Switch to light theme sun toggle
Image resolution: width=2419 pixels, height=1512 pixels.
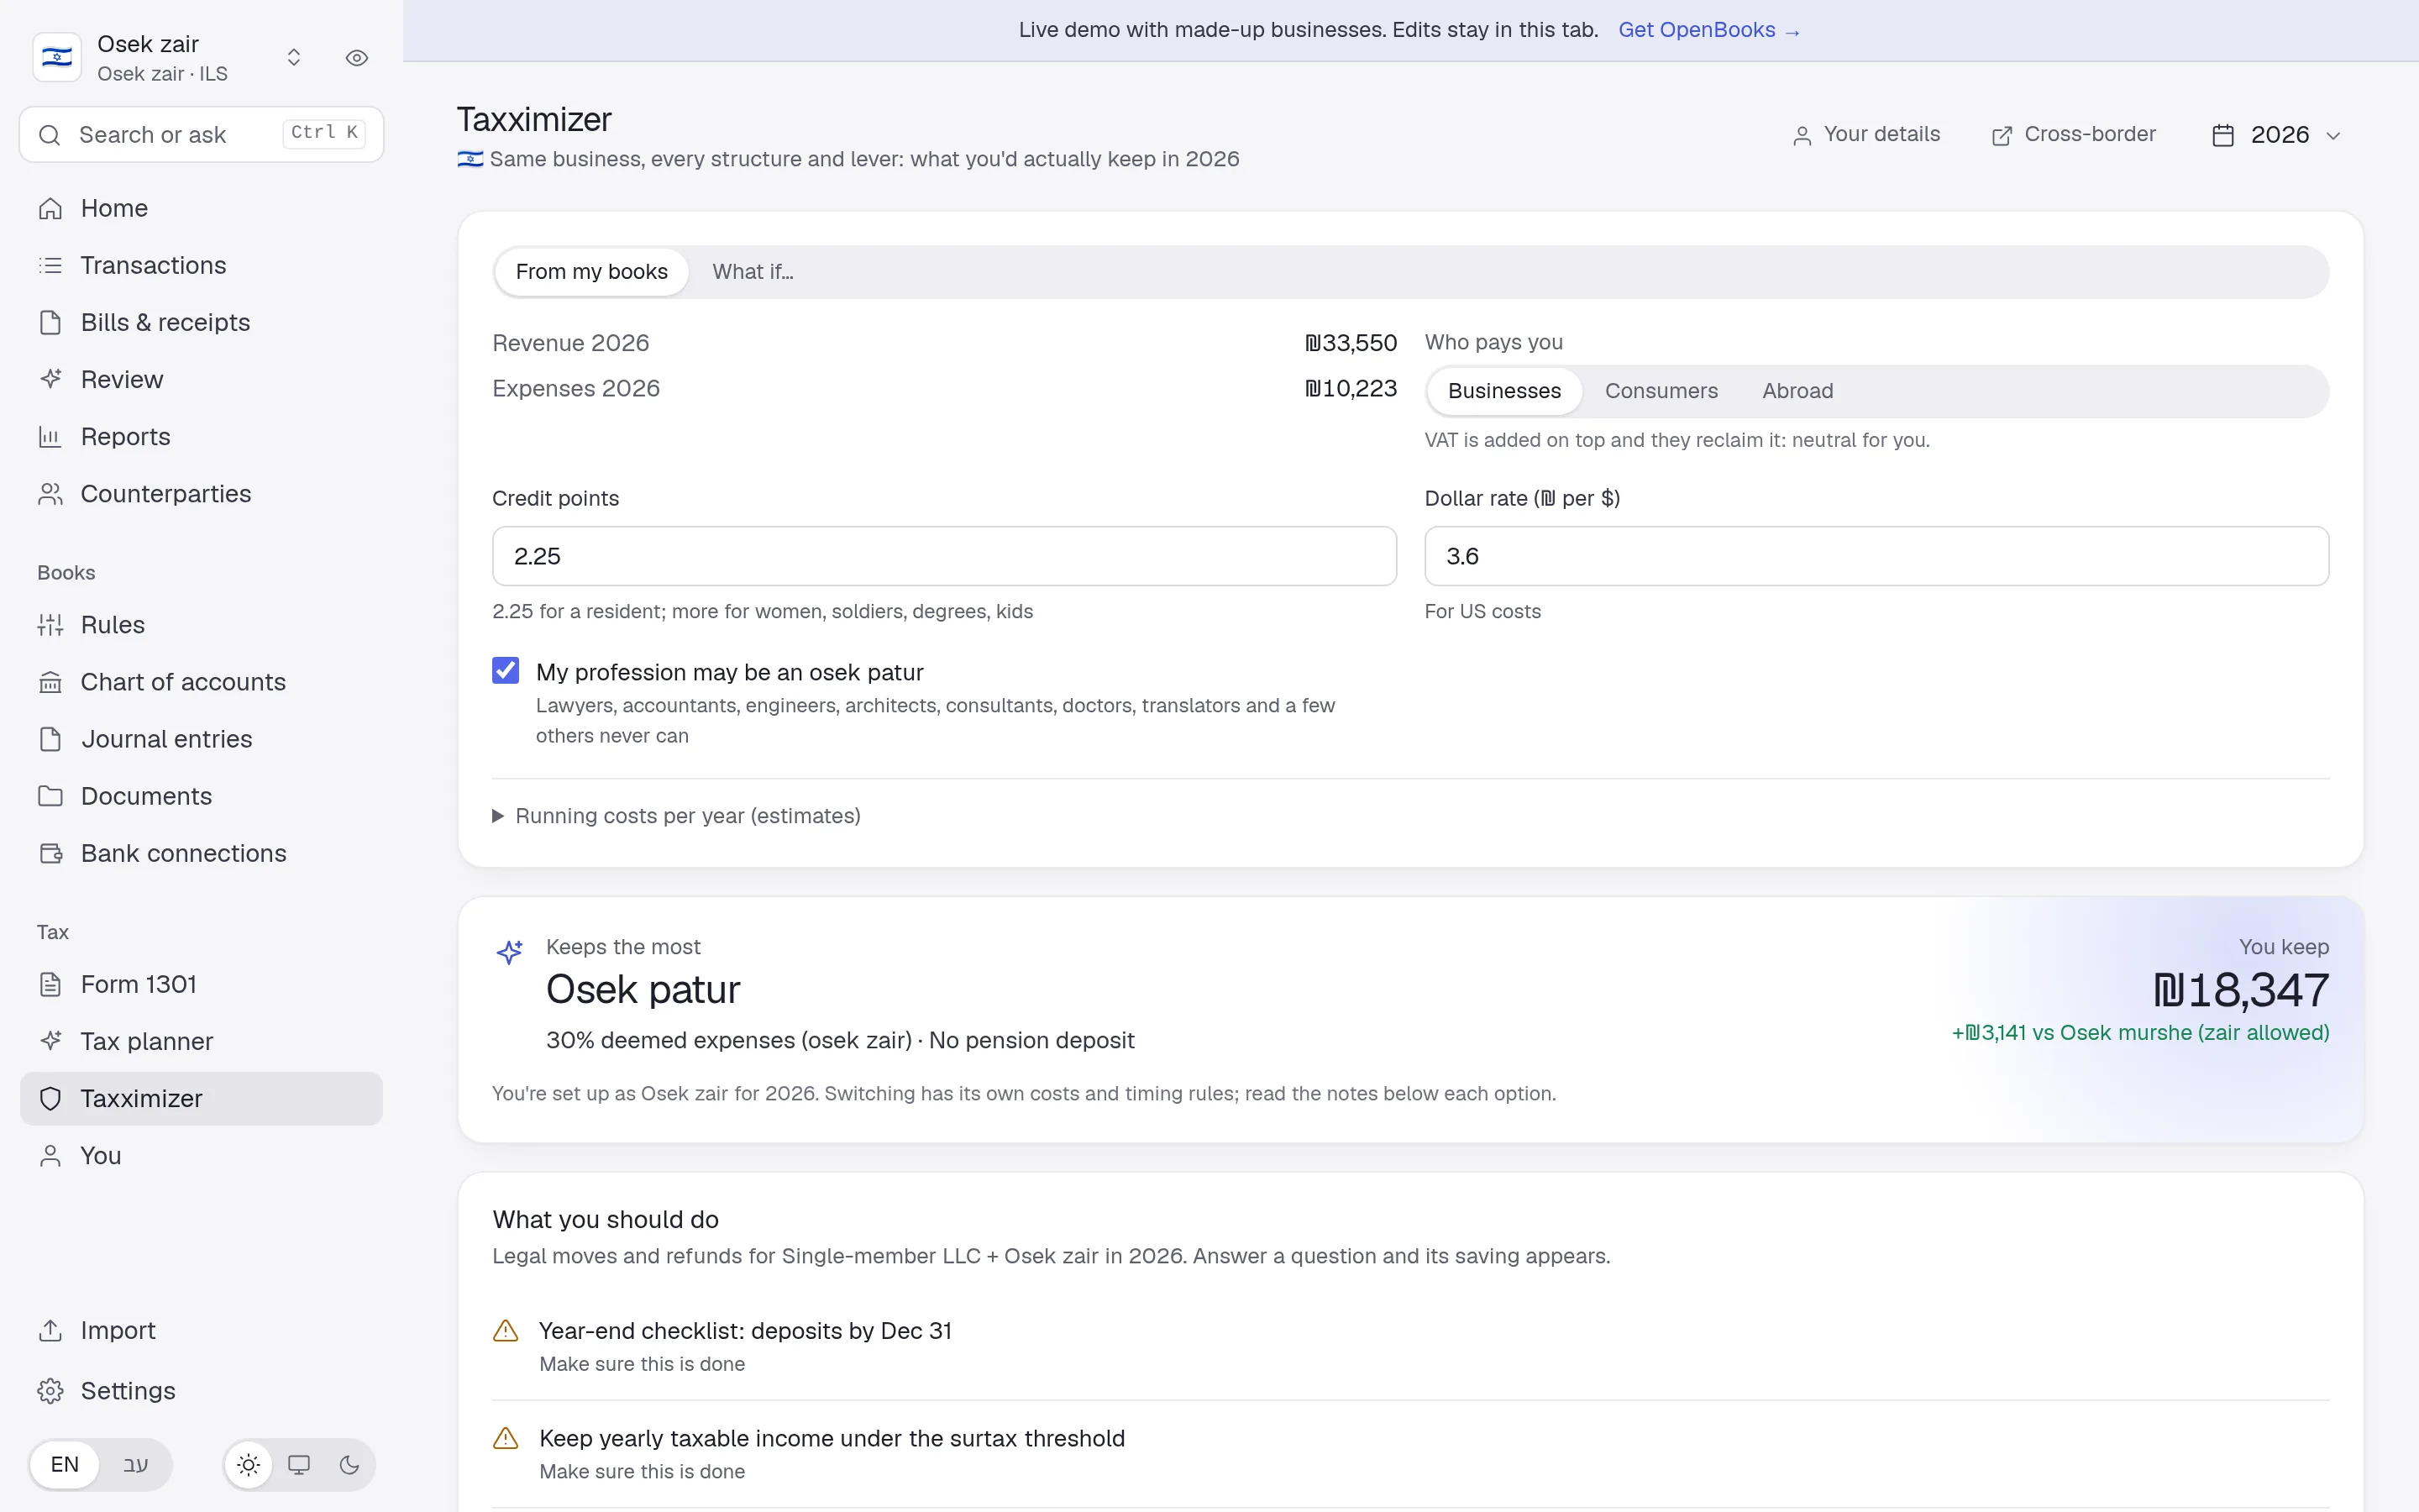click(249, 1465)
